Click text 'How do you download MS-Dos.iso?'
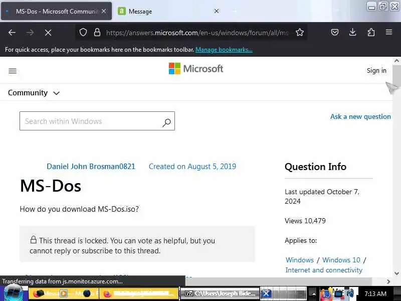This screenshot has width=401, height=301. (79, 209)
